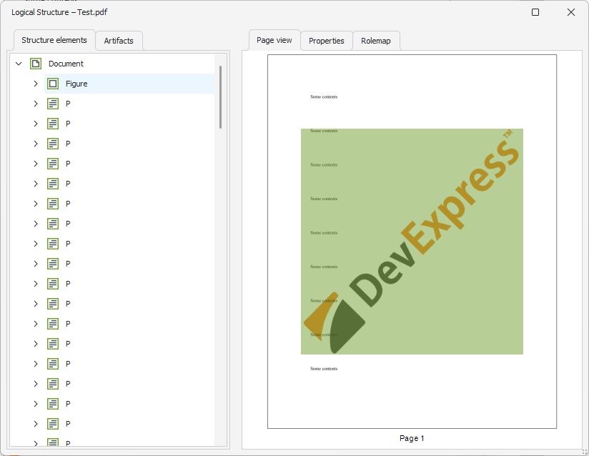
Task: Select the Structure elements tab
Action: click(x=54, y=40)
